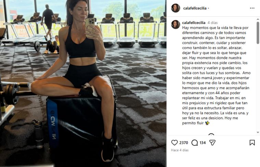The image size is (260, 167).
Task: Click the scrollbar down arrow
Action: click(x=258, y=132)
